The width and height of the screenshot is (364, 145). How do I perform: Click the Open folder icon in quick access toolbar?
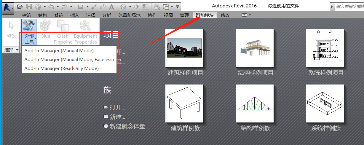pyautogui.click(x=20, y=7)
